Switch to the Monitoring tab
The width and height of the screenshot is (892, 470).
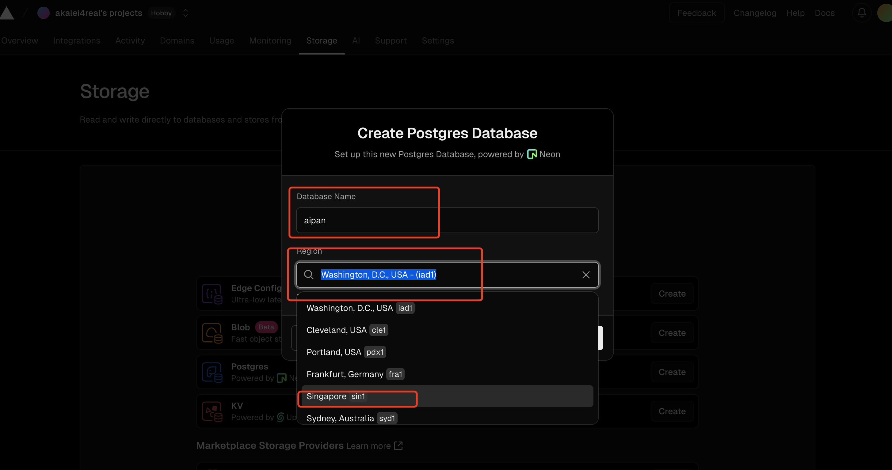(x=270, y=40)
